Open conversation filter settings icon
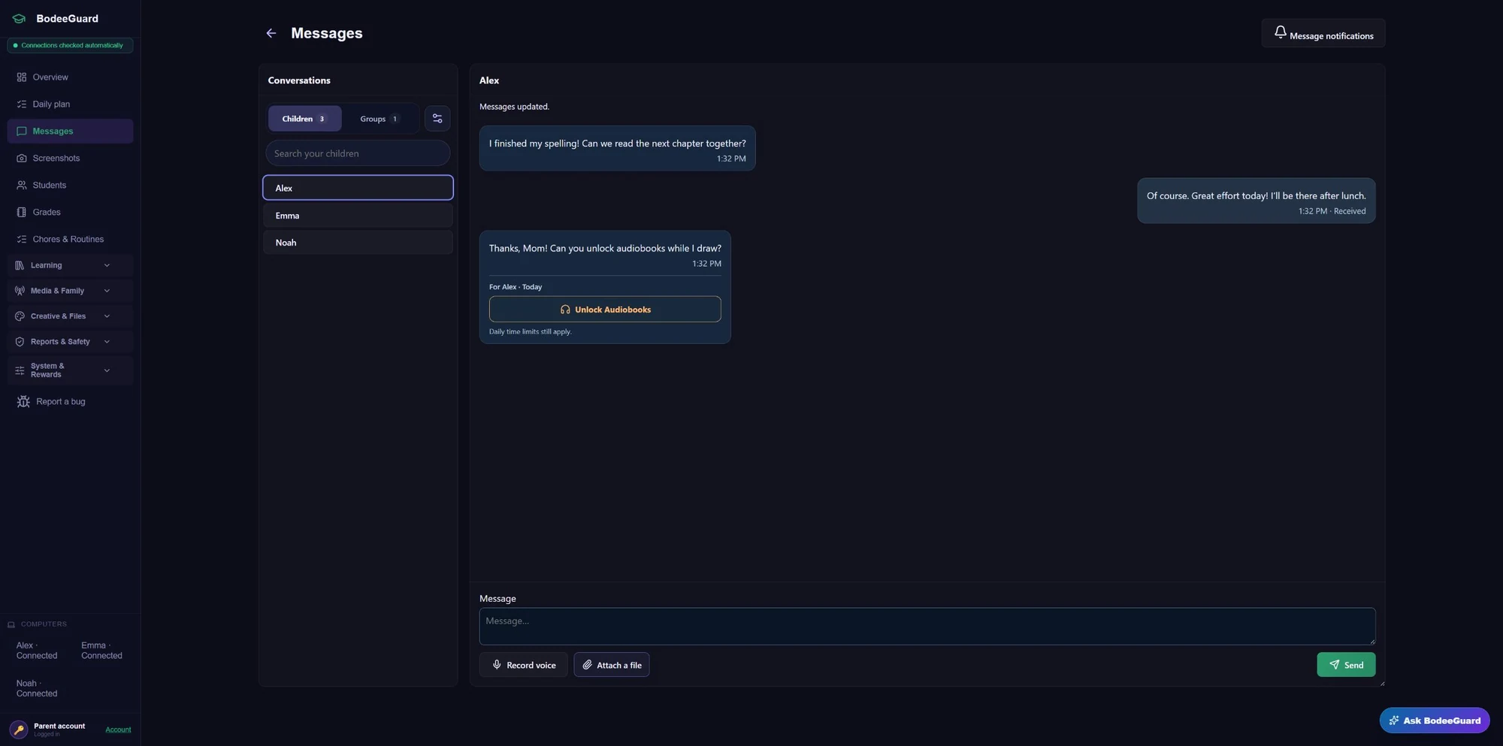Image resolution: width=1503 pixels, height=746 pixels. [437, 119]
